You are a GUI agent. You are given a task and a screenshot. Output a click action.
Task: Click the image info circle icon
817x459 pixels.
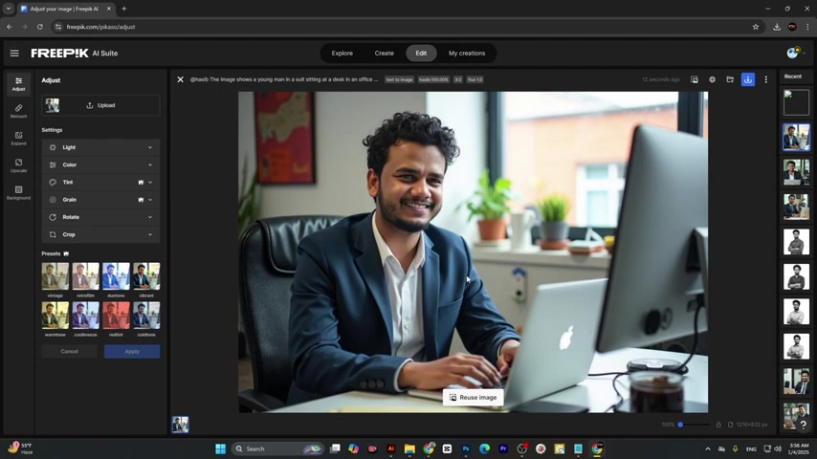pyautogui.click(x=713, y=79)
